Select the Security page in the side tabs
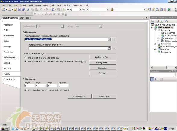The image size is (177, 131). [7, 69]
